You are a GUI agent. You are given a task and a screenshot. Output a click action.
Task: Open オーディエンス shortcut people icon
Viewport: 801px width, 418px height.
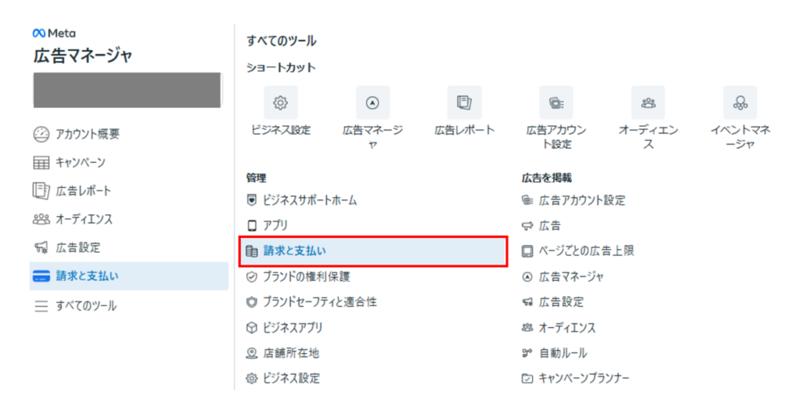click(648, 103)
